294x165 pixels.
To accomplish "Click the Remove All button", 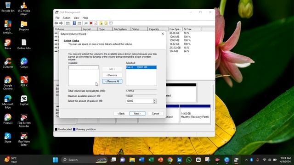I will [x=112, y=82].
